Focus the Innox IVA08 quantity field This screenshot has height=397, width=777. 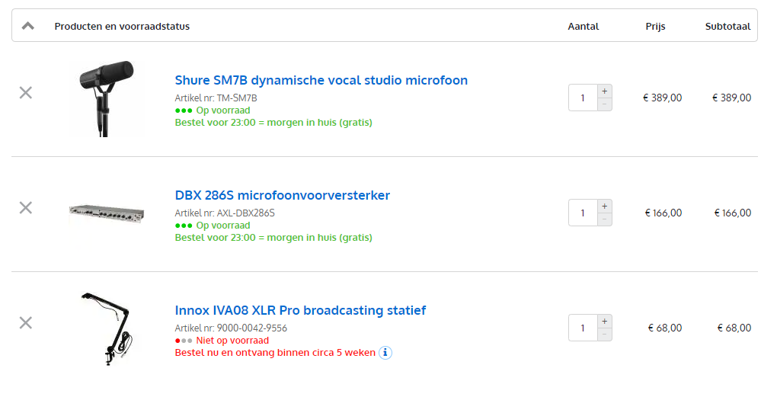pos(583,328)
